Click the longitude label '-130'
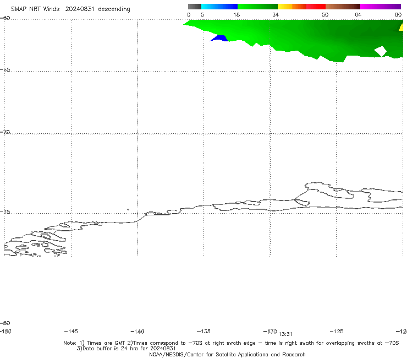 270,331
